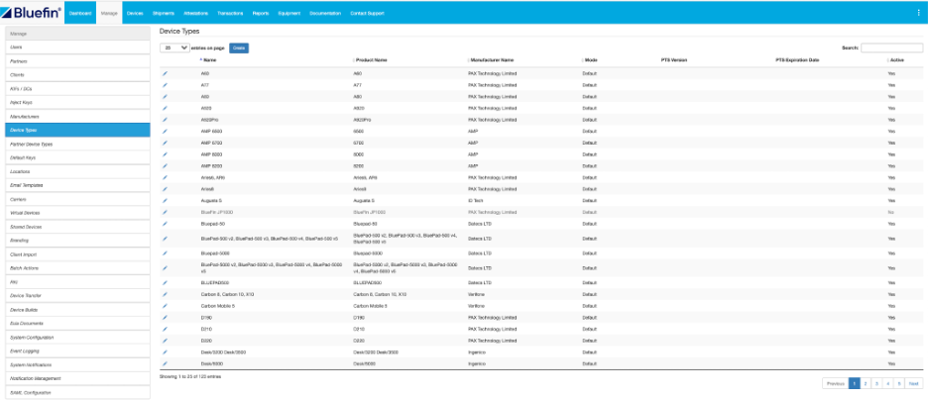The image size is (928, 400).
Task: Open the three-dot menu in top bar
Action: tap(918, 13)
